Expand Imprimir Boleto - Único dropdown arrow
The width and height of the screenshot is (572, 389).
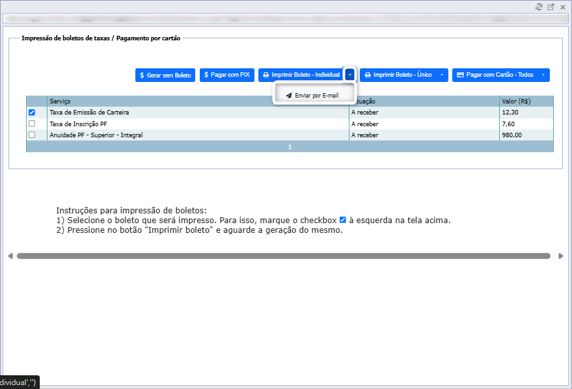[x=442, y=75]
